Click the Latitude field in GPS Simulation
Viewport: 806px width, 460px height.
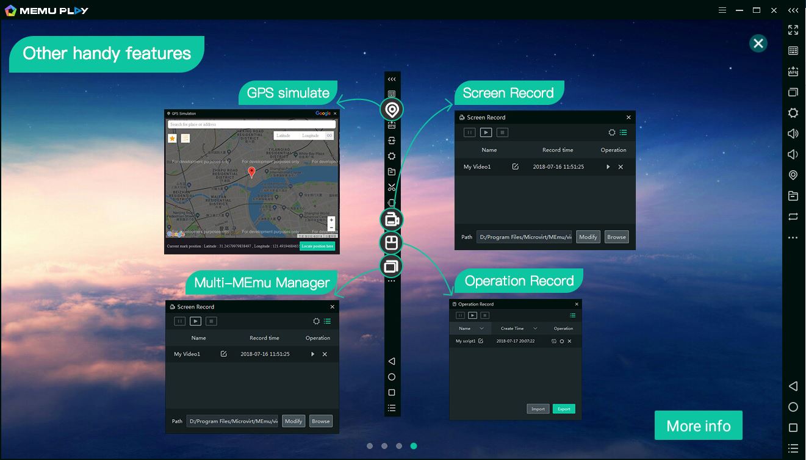tap(286, 135)
